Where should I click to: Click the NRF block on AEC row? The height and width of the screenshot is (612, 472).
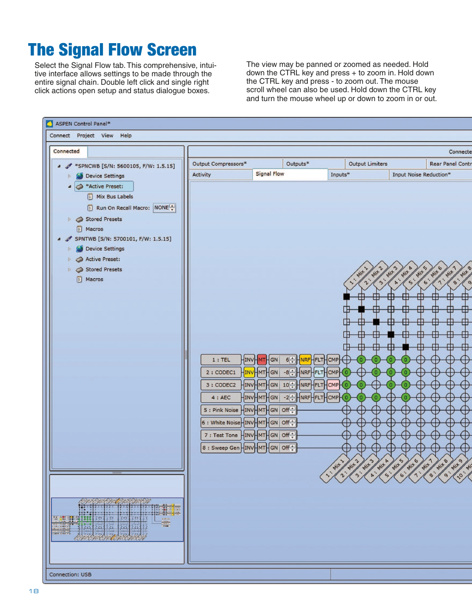point(305,397)
